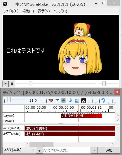This screenshot has height=155, width=122.
Task: Click the layer list scroll up arrow
Action: tap(118, 115)
